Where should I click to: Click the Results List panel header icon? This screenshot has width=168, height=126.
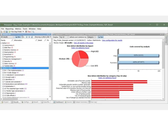[2, 34]
